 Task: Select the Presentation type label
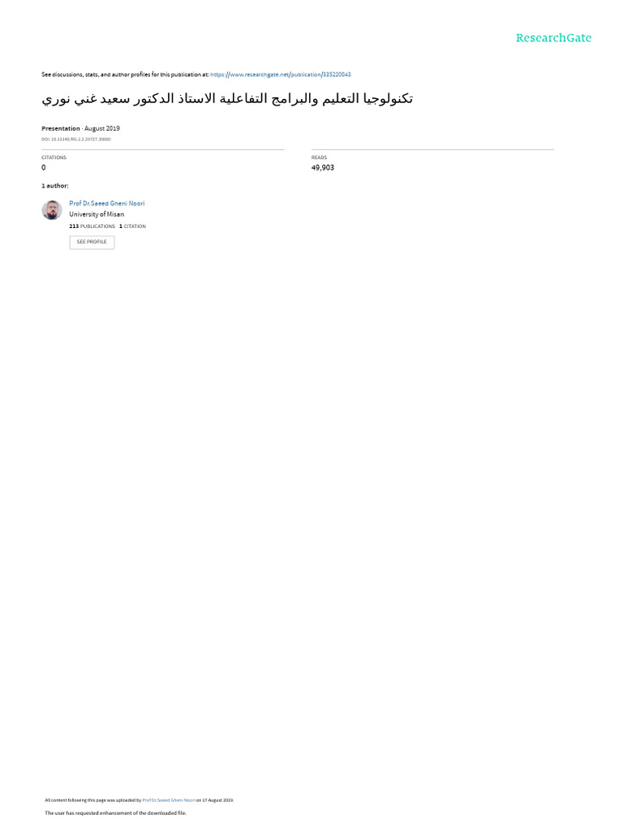[60, 129]
